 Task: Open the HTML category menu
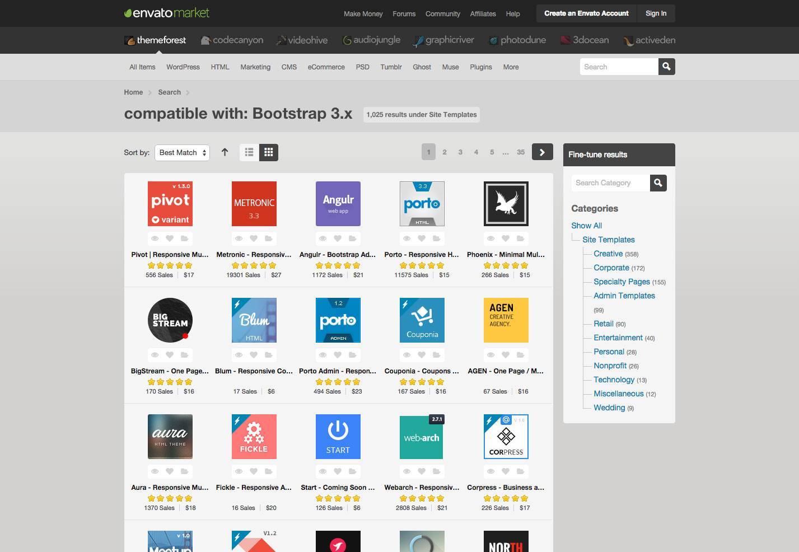[x=220, y=67]
